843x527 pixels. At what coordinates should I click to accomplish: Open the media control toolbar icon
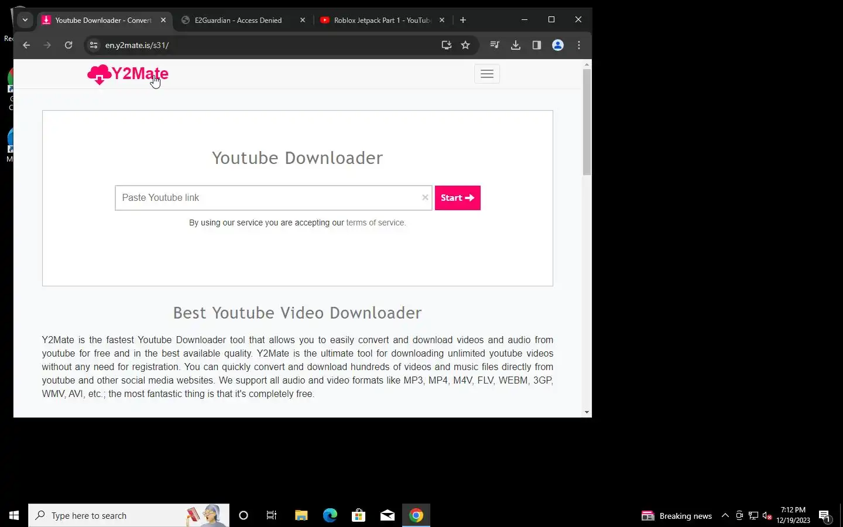tap(495, 45)
